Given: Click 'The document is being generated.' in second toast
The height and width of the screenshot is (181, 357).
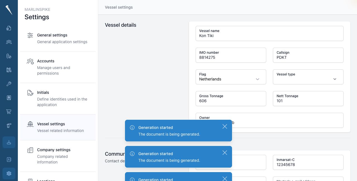Looking at the screenshot, I should [x=169, y=160].
